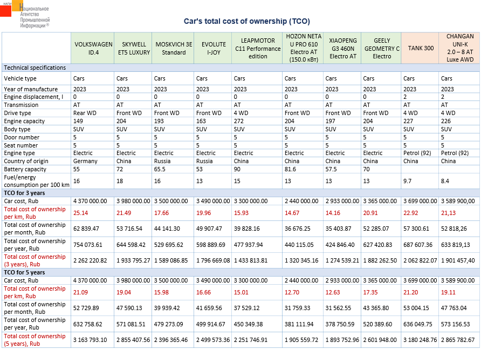Viewport: 481px width, 349px height.
Task: Select fuel consumption value 9.7
Action: coord(407,181)
